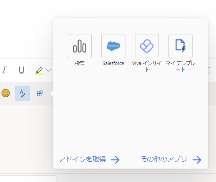Open the 投票 poll add-in

point(80,46)
